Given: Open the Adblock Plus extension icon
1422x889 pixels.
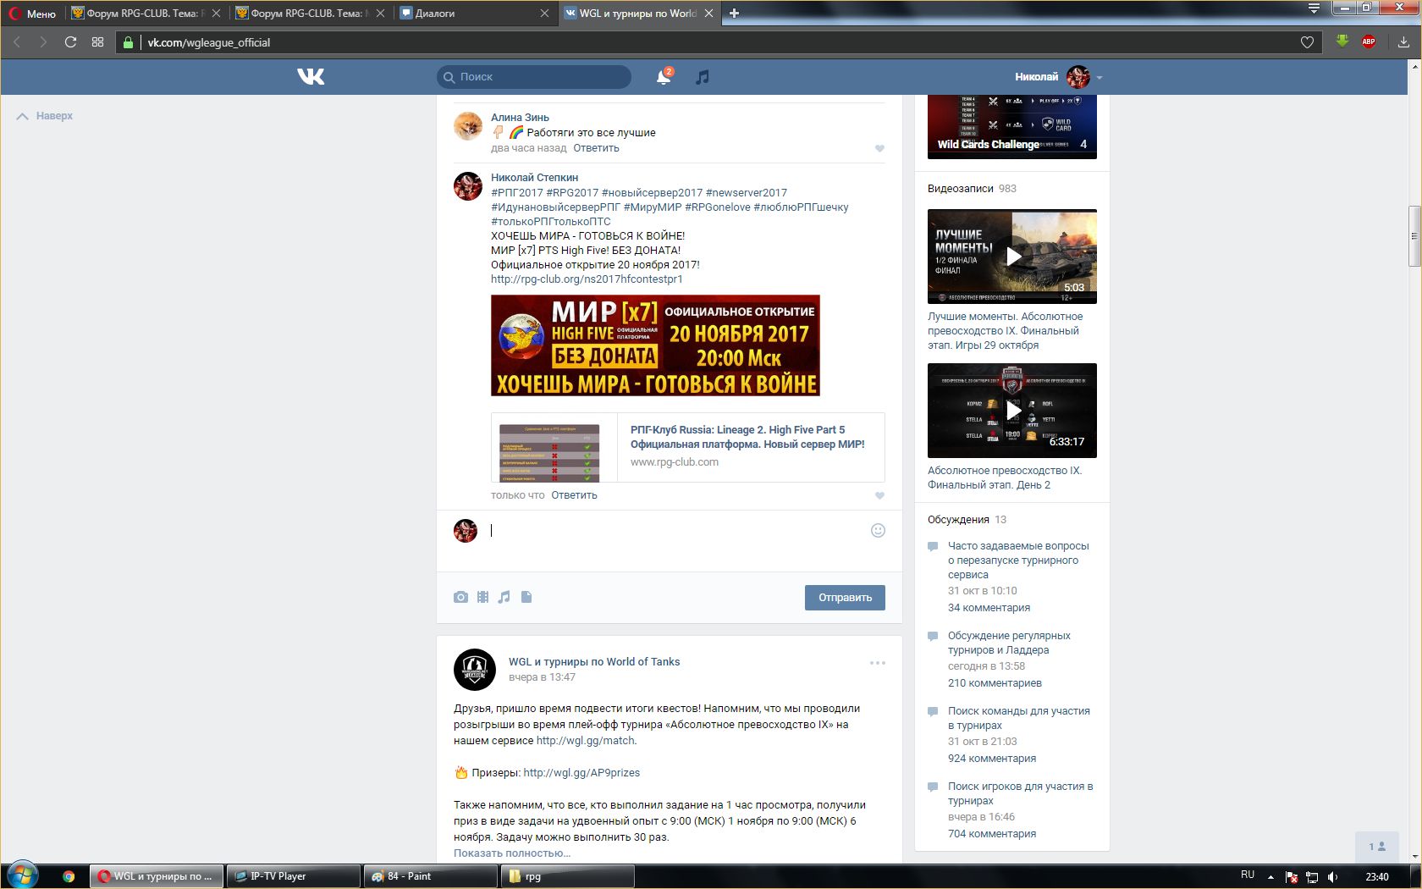Looking at the screenshot, I should (1368, 41).
